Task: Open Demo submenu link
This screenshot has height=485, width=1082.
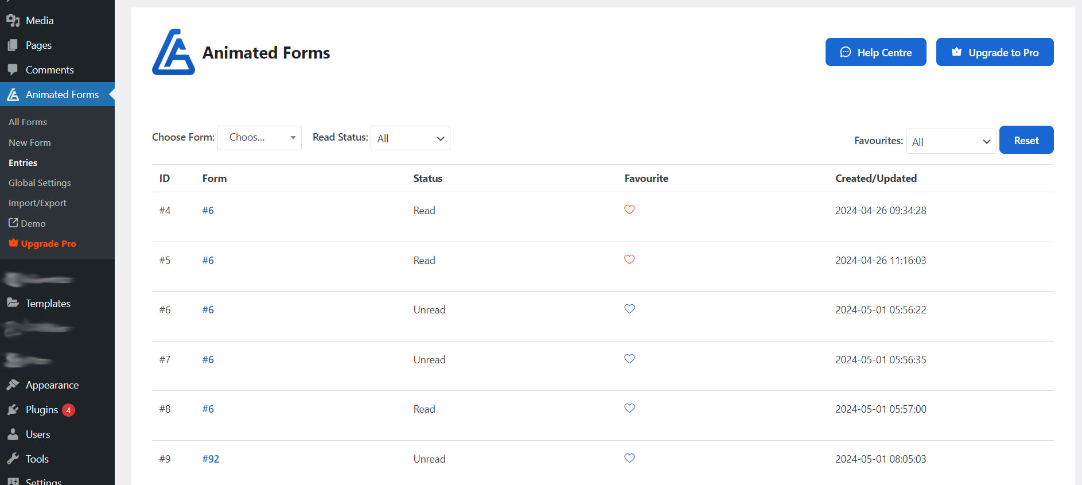Action: click(x=27, y=223)
